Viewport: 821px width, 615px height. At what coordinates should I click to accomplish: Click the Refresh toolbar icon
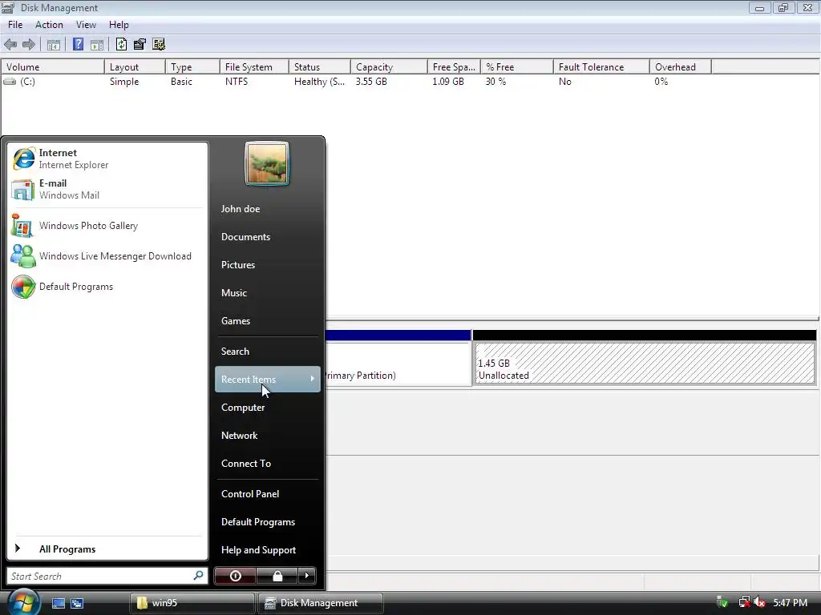click(x=121, y=45)
